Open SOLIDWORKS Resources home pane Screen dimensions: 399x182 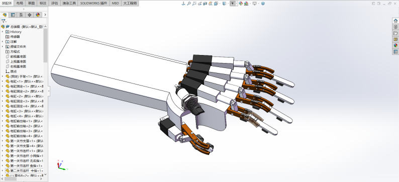point(395,21)
